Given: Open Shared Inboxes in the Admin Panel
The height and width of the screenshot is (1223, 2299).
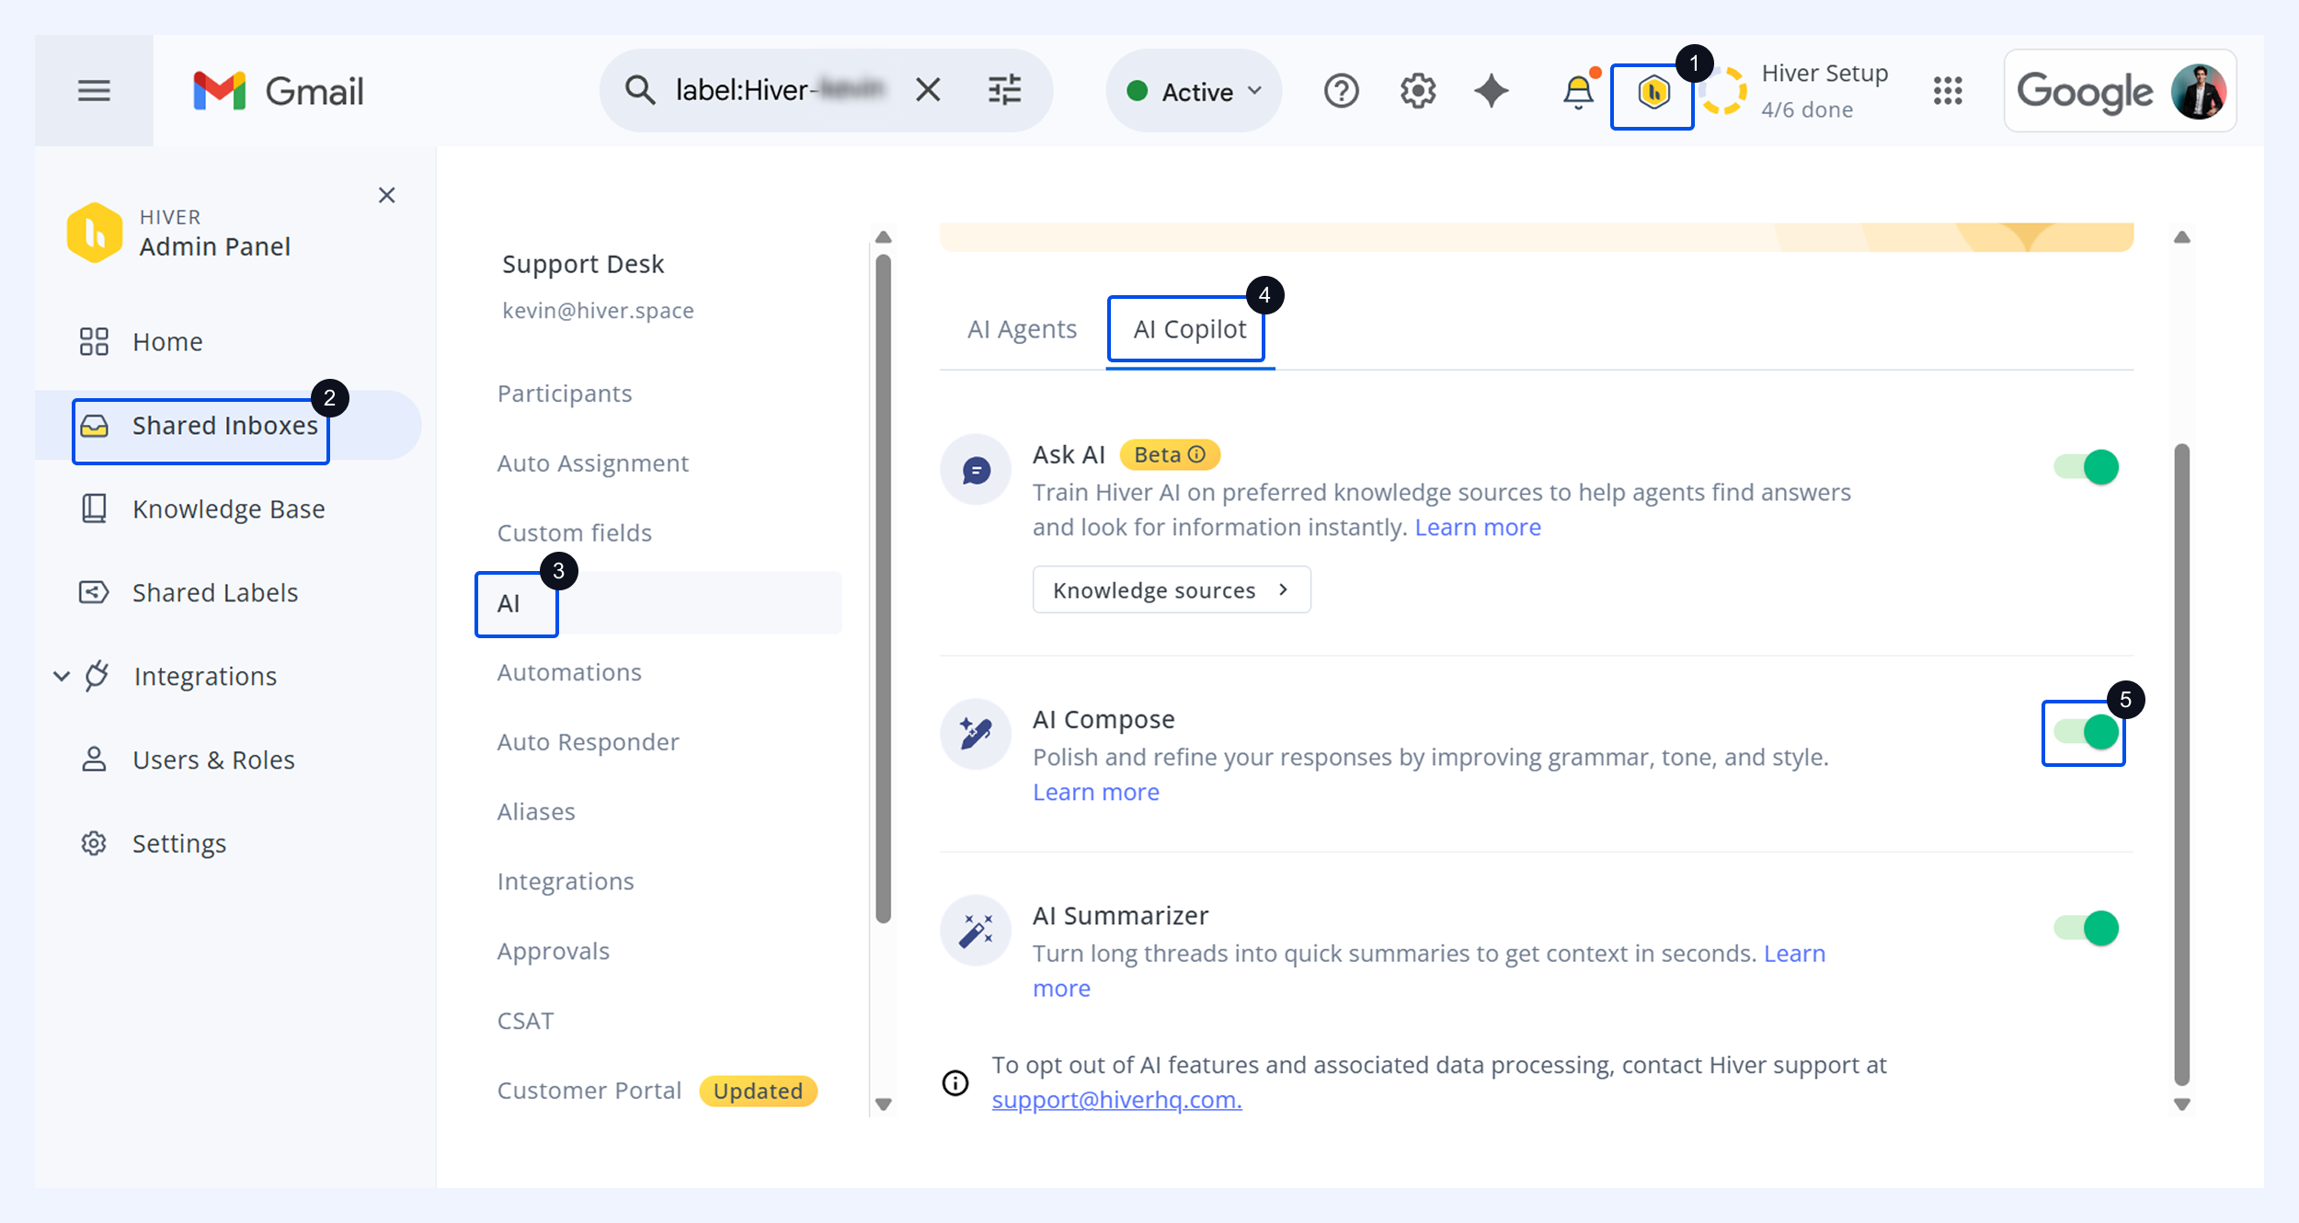Looking at the screenshot, I should pyautogui.click(x=228, y=426).
